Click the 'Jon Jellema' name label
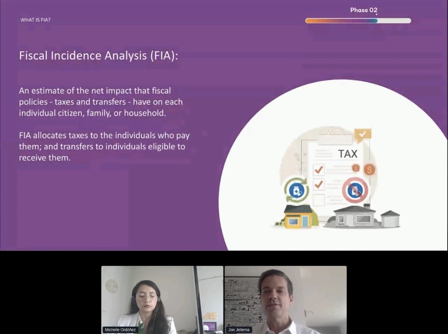This screenshot has width=448, height=334. [239, 330]
